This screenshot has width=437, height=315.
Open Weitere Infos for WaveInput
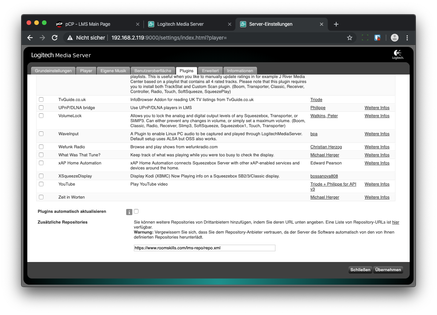click(377, 134)
